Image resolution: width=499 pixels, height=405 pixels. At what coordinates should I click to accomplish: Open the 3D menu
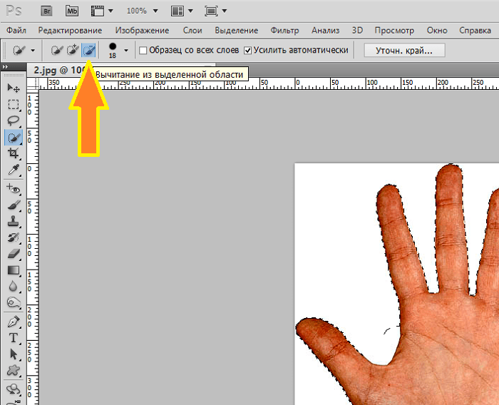pos(357,31)
